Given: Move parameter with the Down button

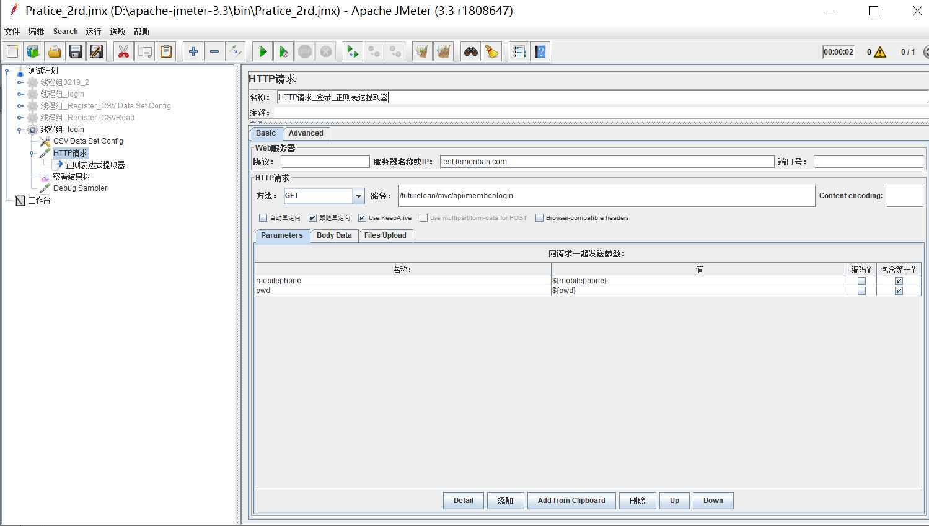Looking at the screenshot, I should point(713,501).
